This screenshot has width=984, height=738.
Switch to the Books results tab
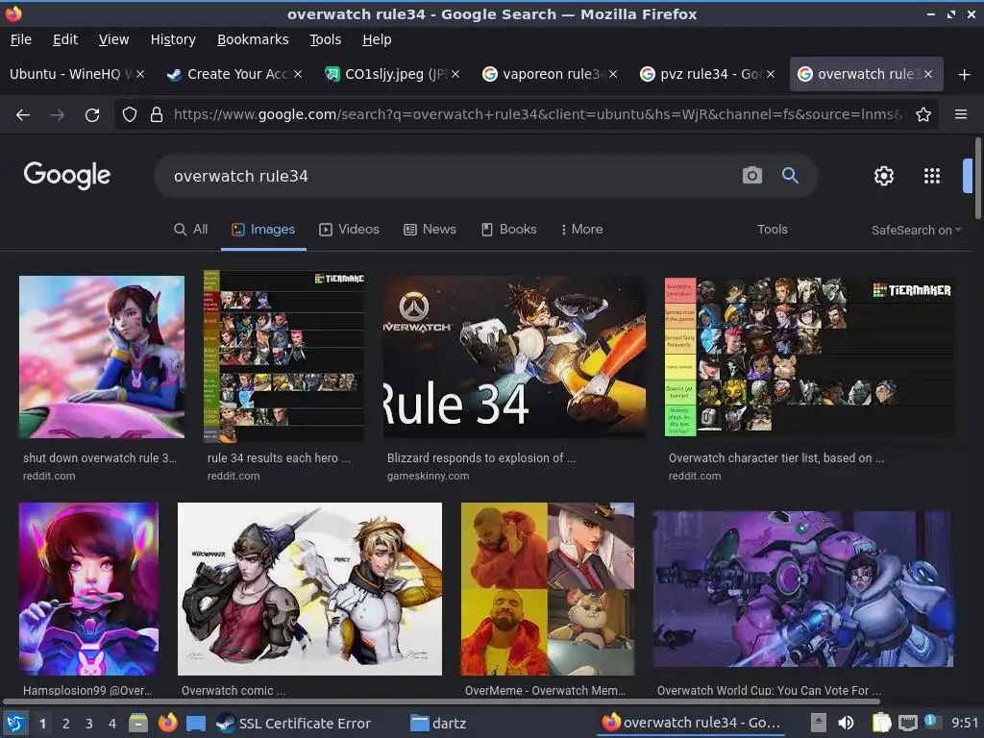point(509,229)
